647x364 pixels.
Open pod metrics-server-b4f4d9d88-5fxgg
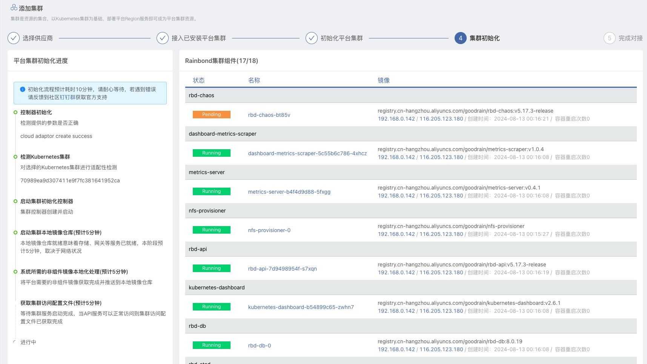tap(289, 192)
